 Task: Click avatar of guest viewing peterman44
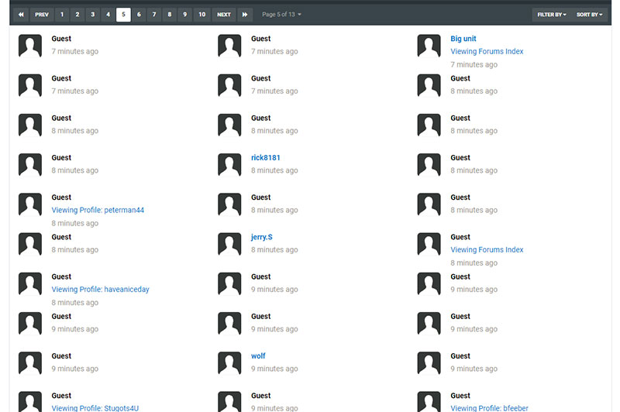(x=30, y=204)
